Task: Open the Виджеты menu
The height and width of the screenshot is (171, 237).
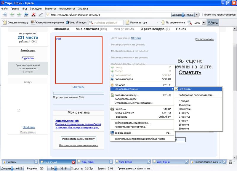Action: pyautogui.click(x=50, y=9)
